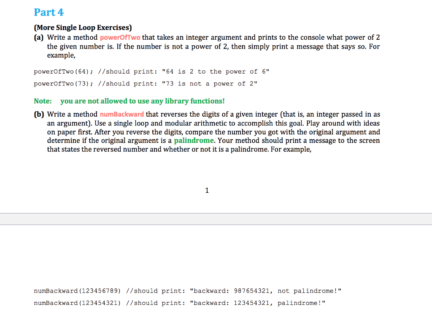The image size is (432, 312).
Task: Click the Part 4 heading
Action: pos(49,12)
